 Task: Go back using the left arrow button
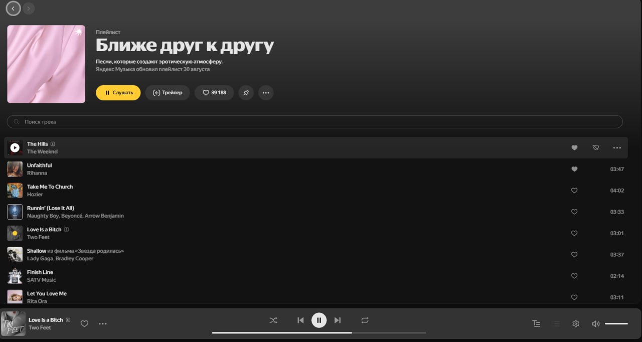[x=13, y=8]
